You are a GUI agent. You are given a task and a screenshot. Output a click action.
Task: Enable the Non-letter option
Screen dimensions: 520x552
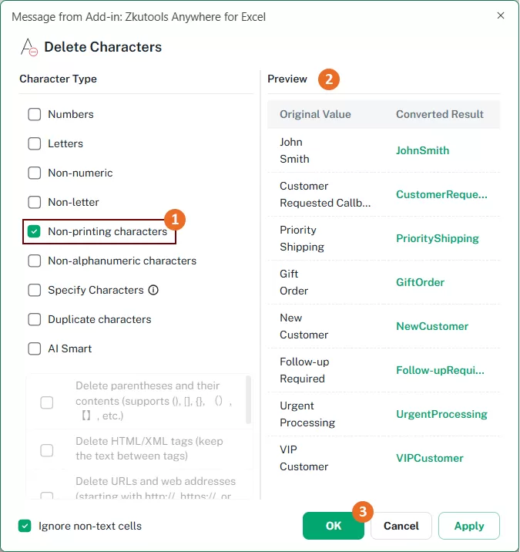point(34,202)
